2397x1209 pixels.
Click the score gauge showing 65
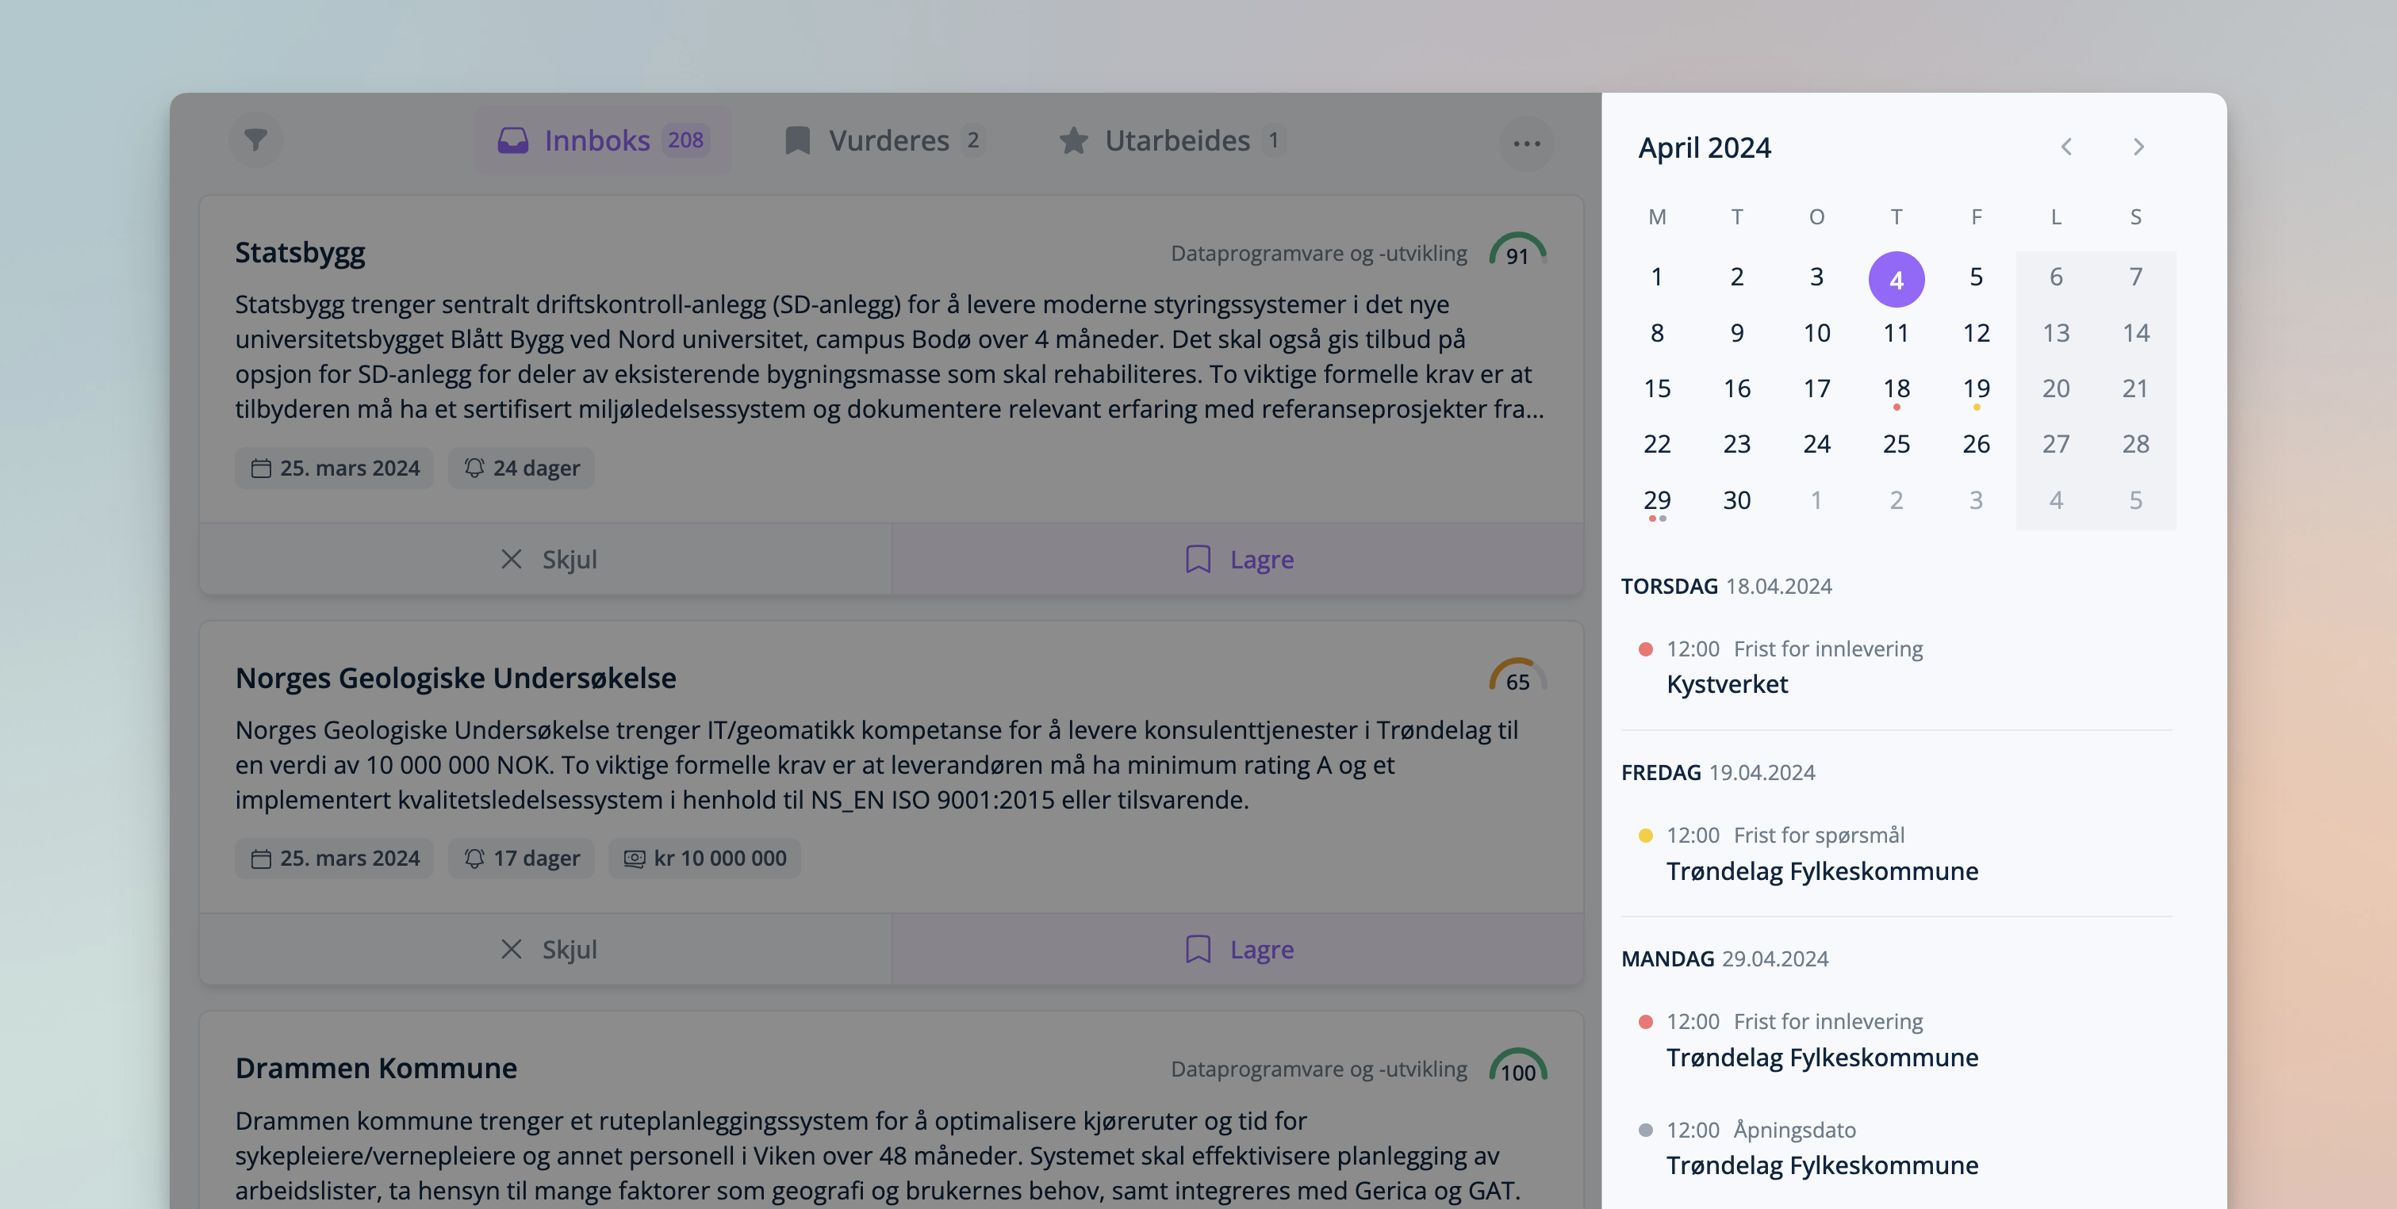1517,678
